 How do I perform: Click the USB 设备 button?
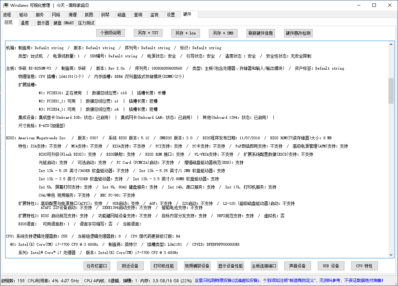click(x=331, y=266)
